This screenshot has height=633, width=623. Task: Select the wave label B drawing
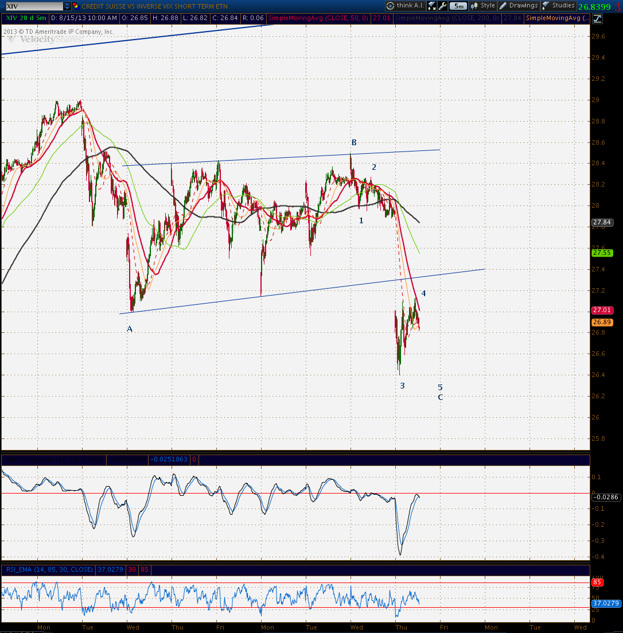[354, 142]
